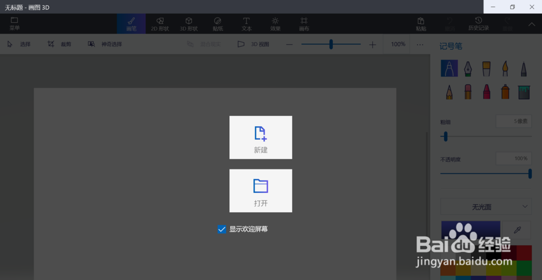Select the marker (记号笔) brush
Image resolution: width=542 pixels, height=280 pixels.
coord(449,68)
